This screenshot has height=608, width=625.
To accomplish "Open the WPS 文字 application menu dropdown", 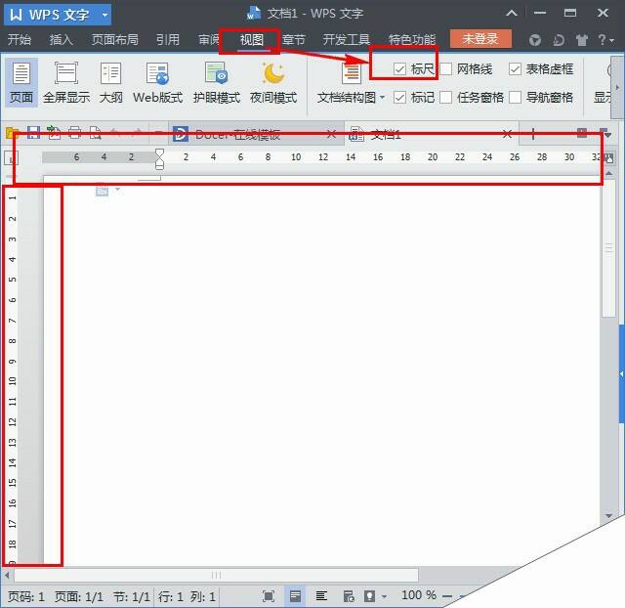I will pyautogui.click(x=104, y=16).
